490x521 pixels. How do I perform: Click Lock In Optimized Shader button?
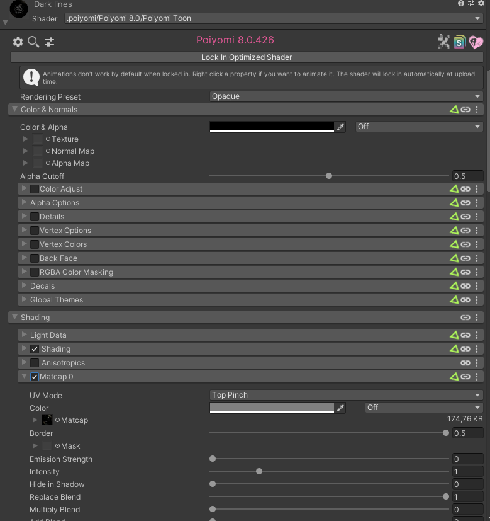pyautogui.click(x=247, y=57)
